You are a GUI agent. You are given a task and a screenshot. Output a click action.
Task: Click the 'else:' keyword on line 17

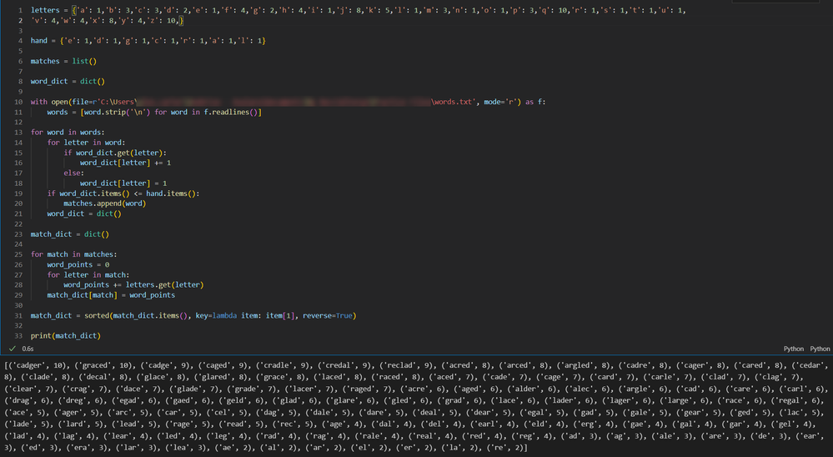coord(74,173)
